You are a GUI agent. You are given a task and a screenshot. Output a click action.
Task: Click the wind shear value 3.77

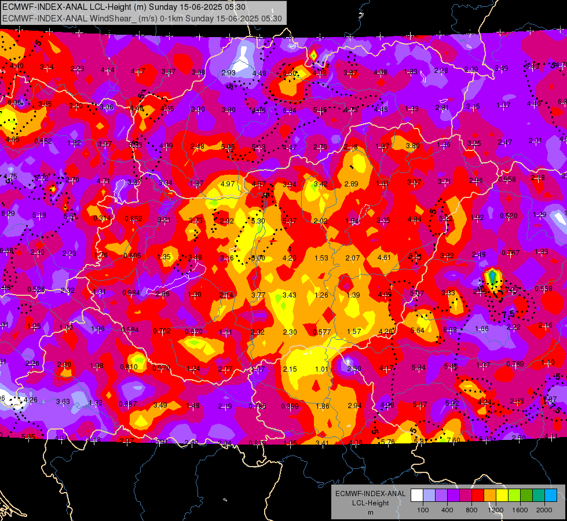coord(258,295)
